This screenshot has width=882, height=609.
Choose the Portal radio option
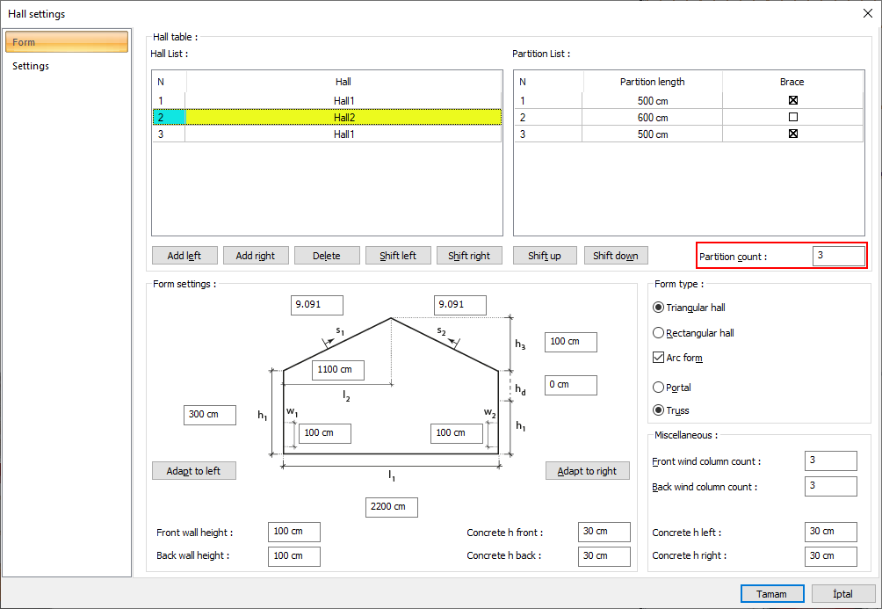pyautogui.click(x=659, y=387)
